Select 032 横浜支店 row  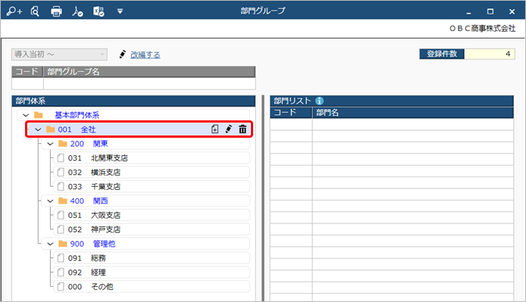pos(152,173)
